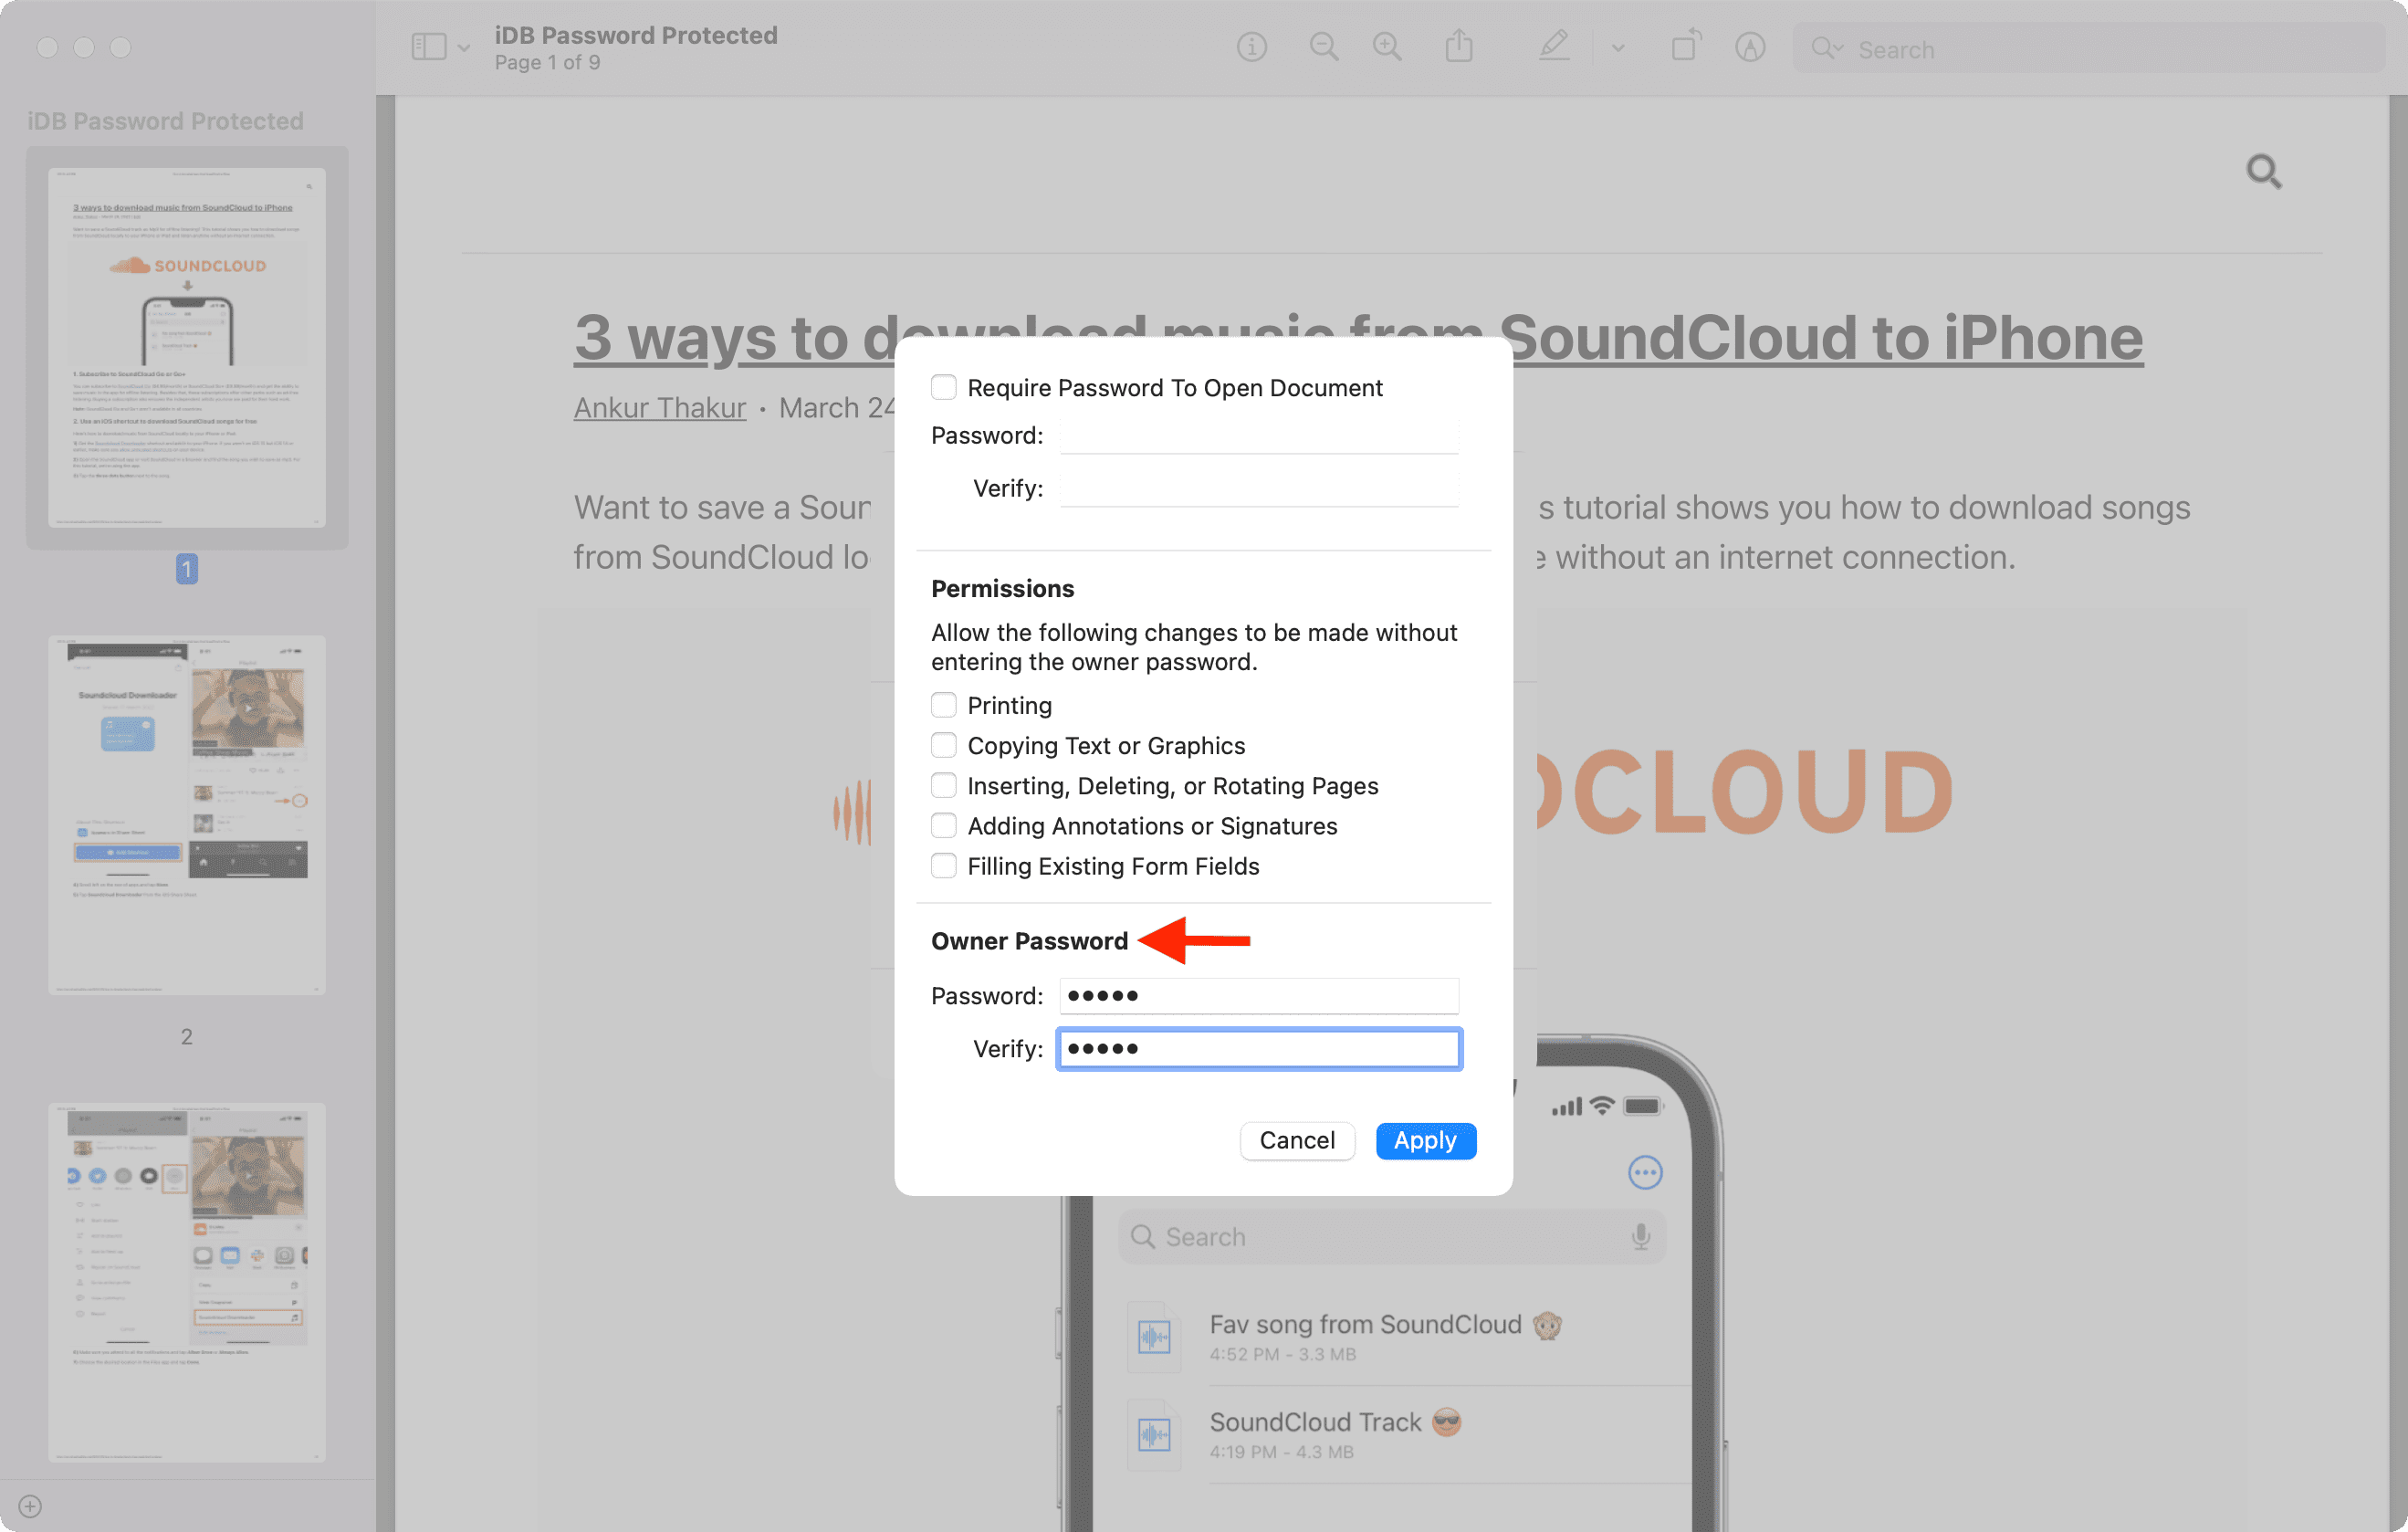Image resolution: width=2408 pixels, height=1532 pixels.
Task: Click the page number 1 badge
Action: pyautogui.click(x=187, y=569)
